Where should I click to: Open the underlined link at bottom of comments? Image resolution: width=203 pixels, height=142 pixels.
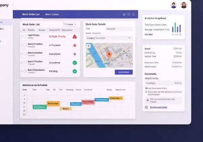(x=158, y=107)
